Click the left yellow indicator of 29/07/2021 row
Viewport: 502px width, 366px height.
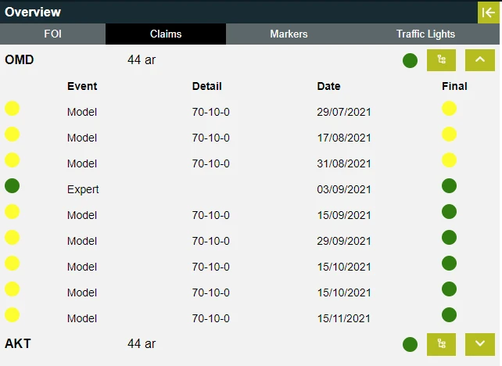(13, 109)
